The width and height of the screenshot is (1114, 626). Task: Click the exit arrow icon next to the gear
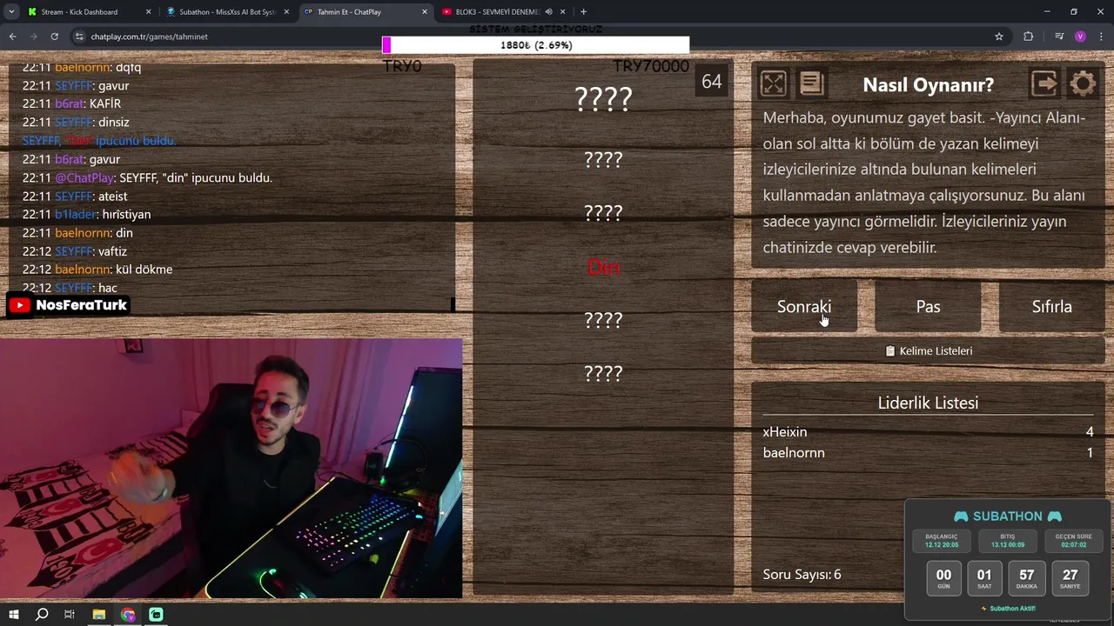[1044, 83]
